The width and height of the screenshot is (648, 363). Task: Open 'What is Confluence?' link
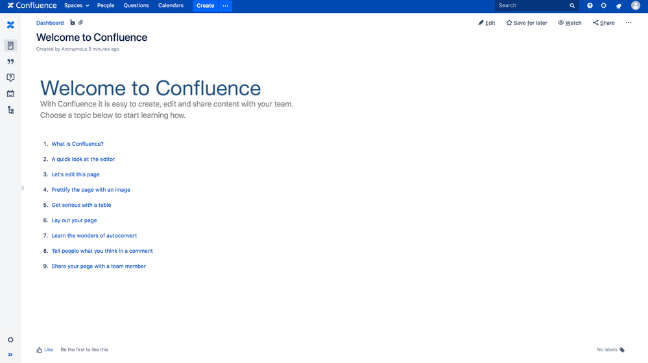click(x=77, y=144)
